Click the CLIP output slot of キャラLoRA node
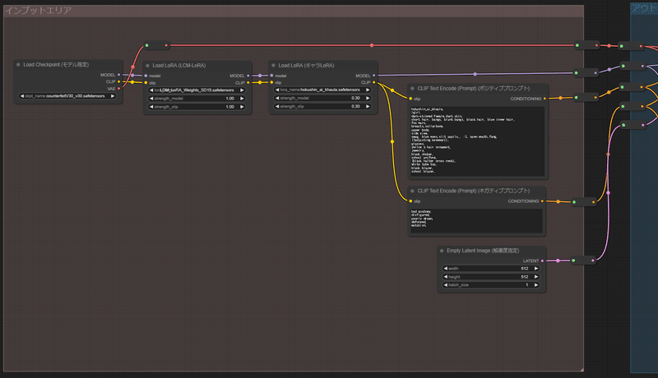This screenshot has height=378, width=658. pos(374,82)
